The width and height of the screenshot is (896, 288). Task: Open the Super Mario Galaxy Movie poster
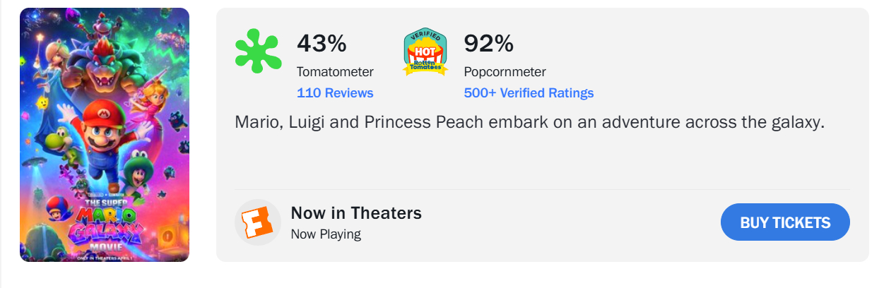pyautogui.click(x=105, y=135)
